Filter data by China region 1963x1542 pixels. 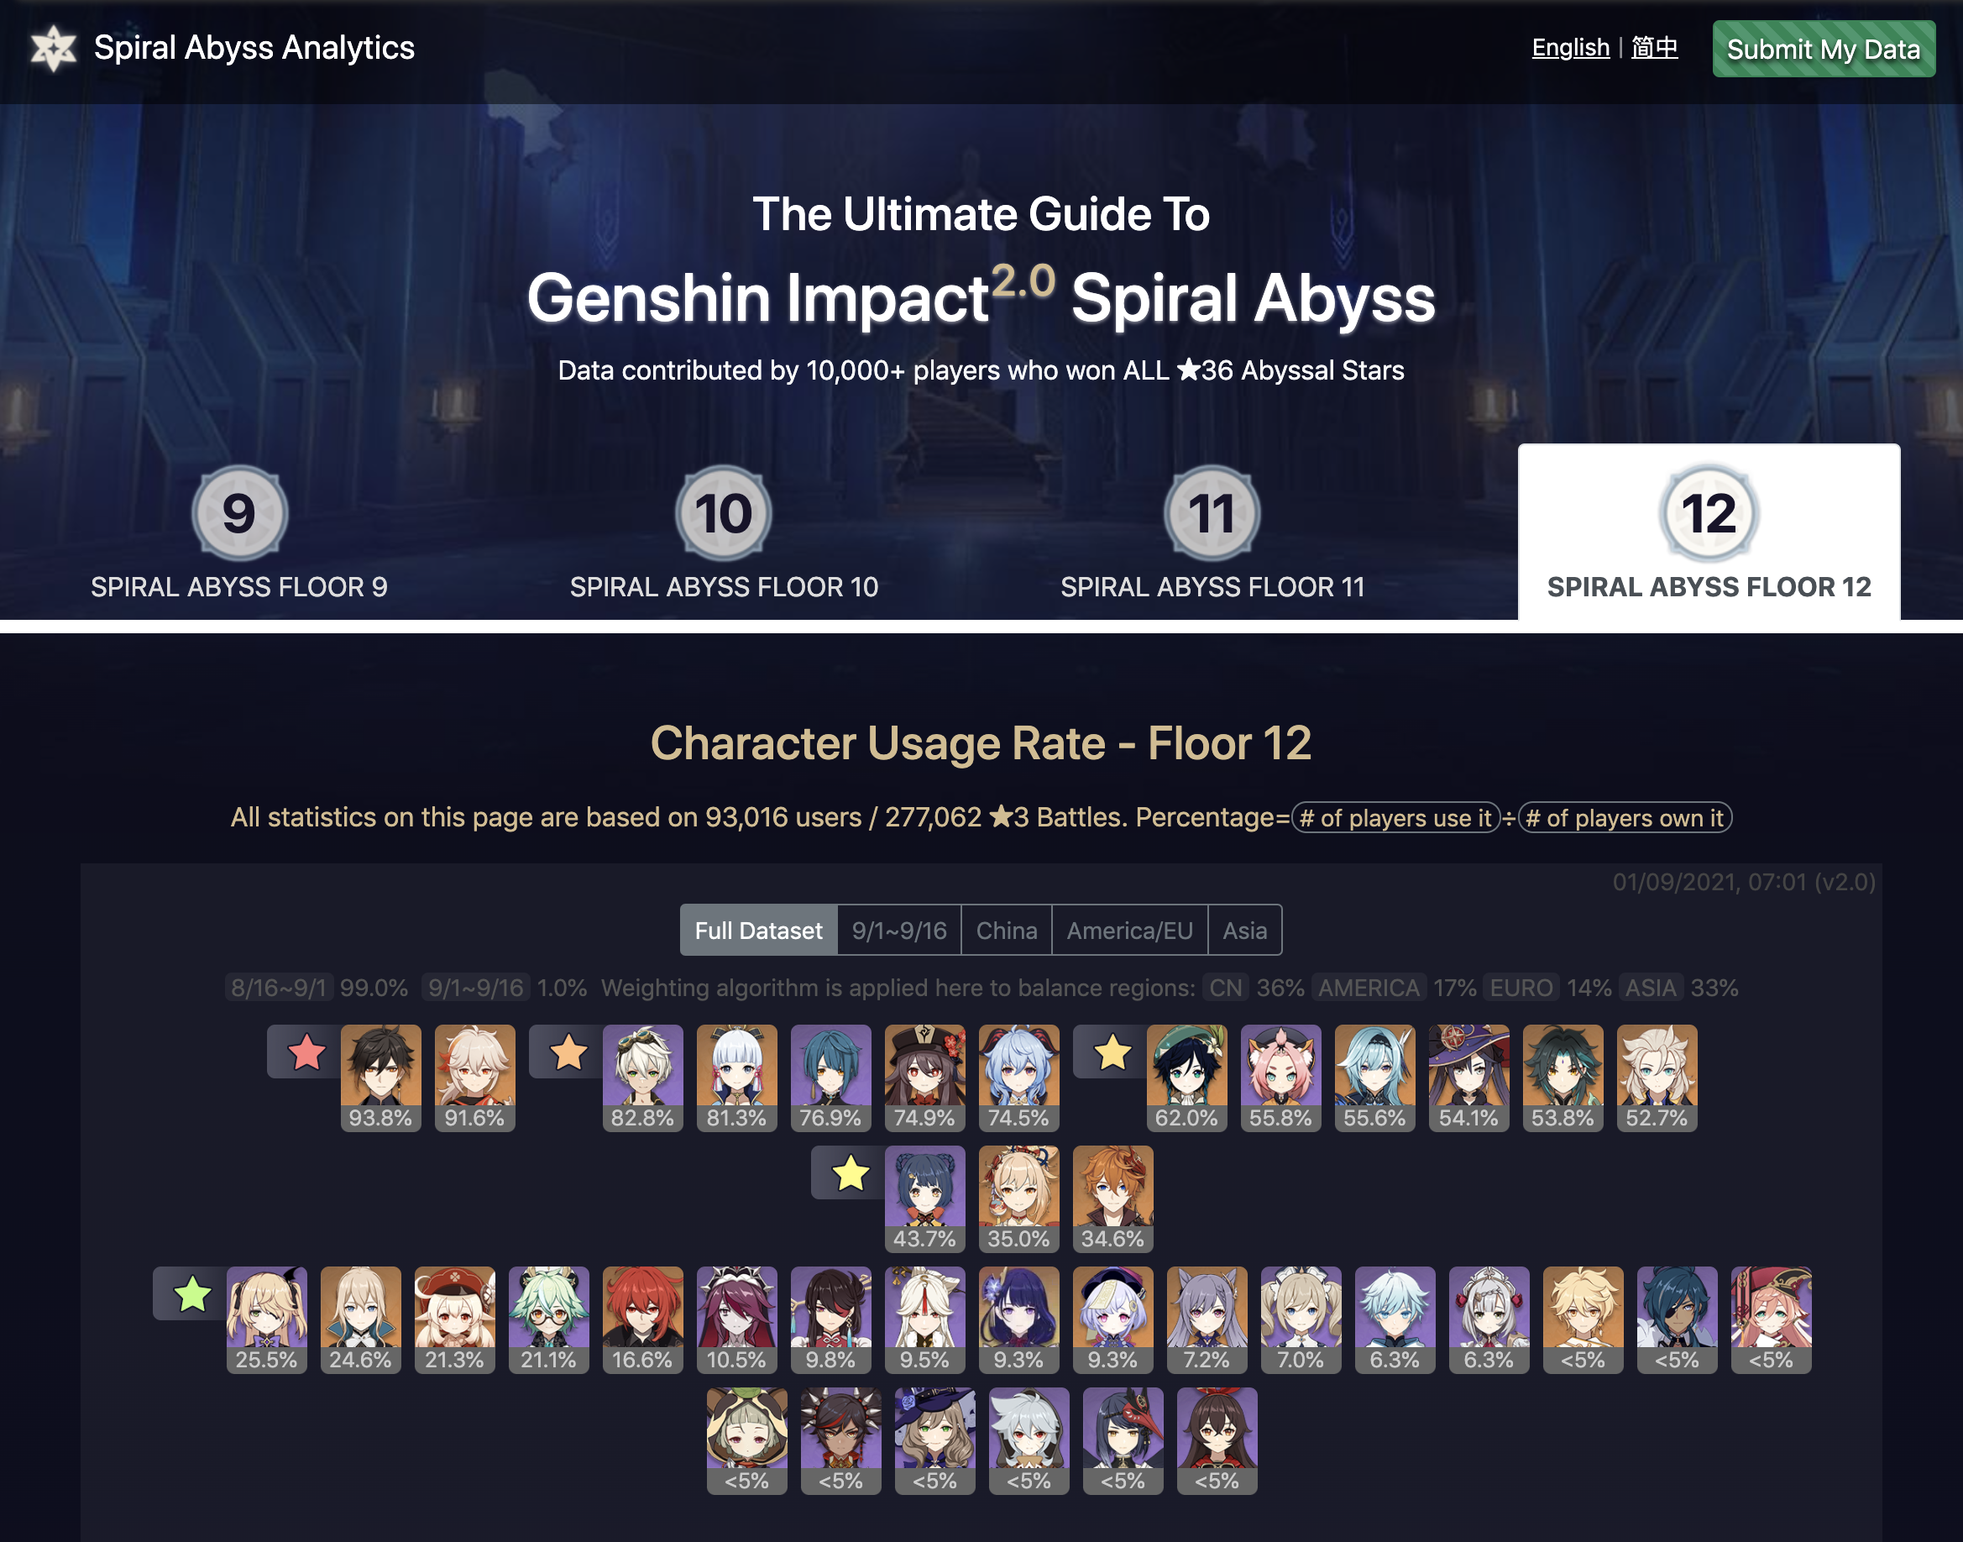1007,930
